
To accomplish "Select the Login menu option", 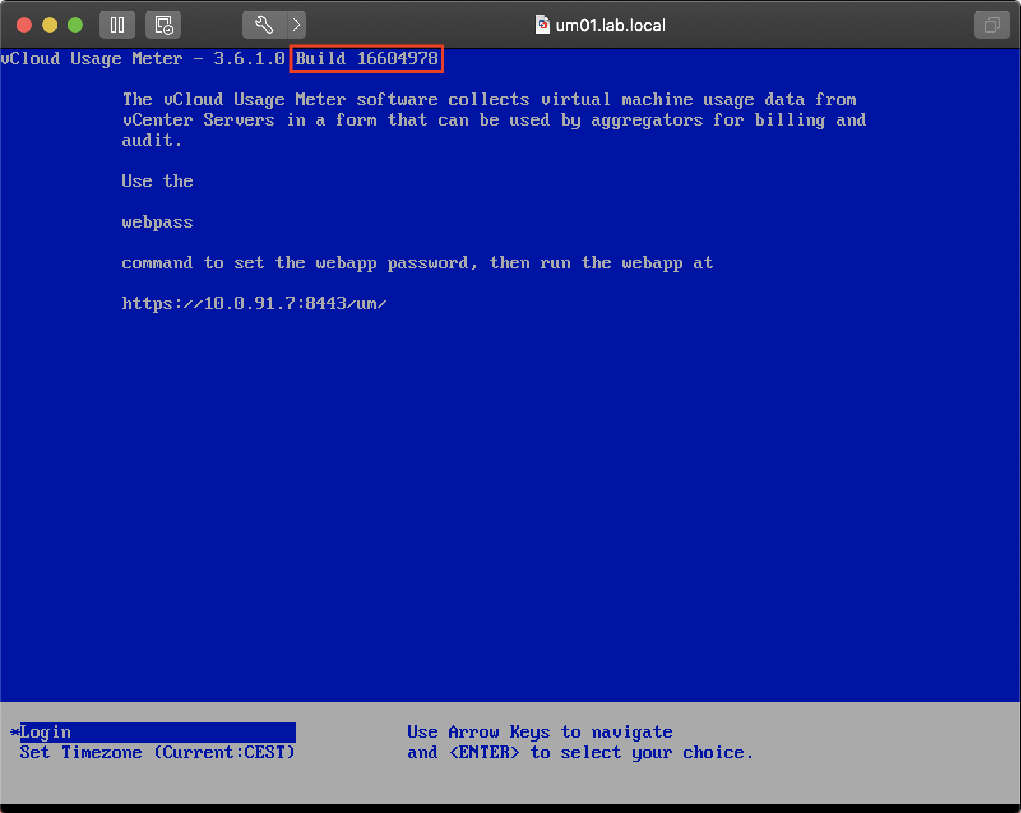I will (158, 732).
